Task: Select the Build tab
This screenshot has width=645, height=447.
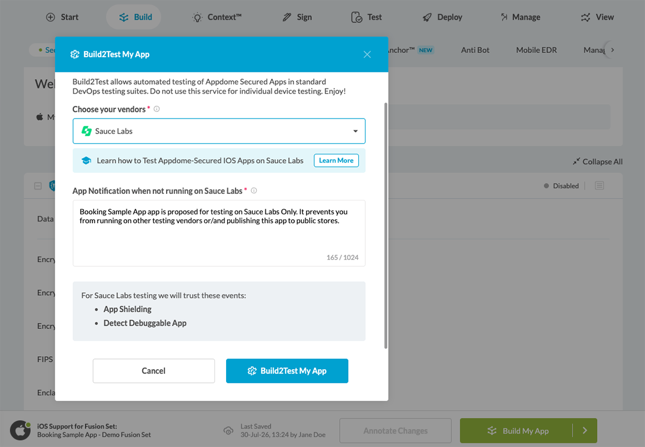Action: (x=134, y=17)
